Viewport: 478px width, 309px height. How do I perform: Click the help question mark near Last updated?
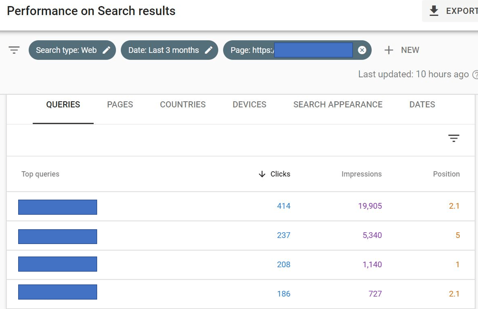click(x=475, y=74)
